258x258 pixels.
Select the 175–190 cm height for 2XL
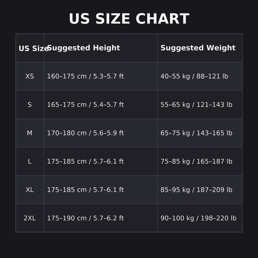85,218
